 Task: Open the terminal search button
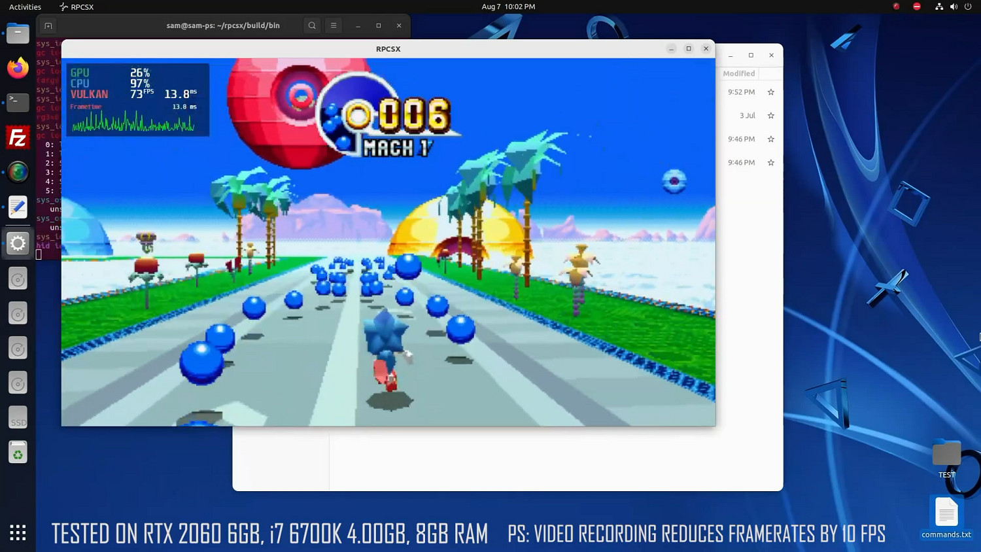pos(312,26)
